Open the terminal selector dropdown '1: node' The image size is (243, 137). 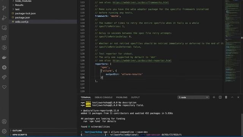point(193,97)
